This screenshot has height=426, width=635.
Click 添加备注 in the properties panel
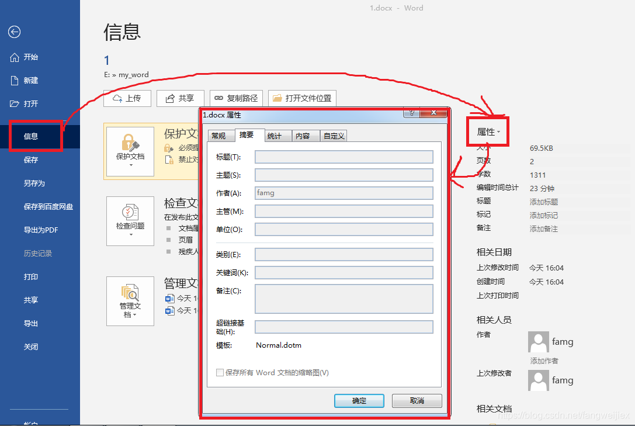pos(543,229)
